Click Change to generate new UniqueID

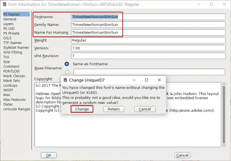point(82,109)
